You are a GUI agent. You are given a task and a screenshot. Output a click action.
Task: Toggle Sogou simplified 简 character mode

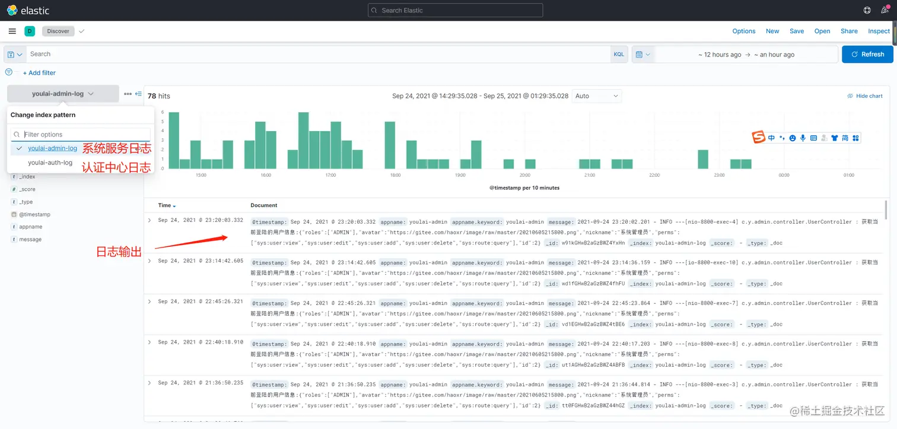click(845, 138)
